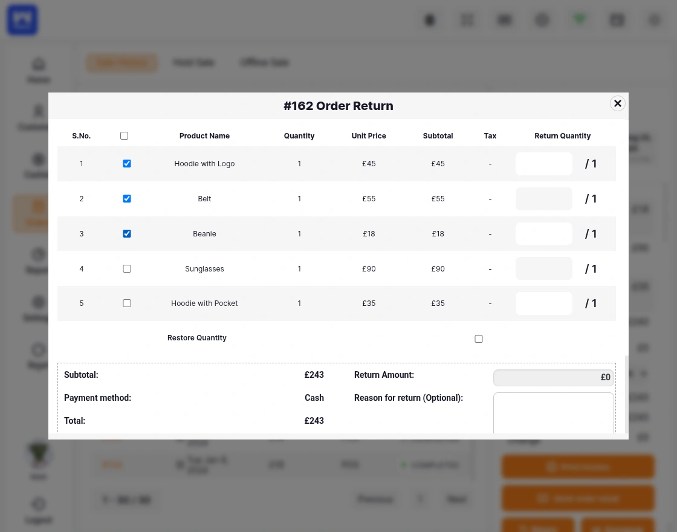Click the green status icon in top toolbar

click(x=579, y=19)
